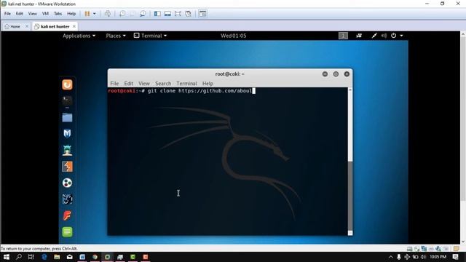This screenshot has width=466, height=262.
Task: Open Task View on taskbar
Action: click(x=31, y=257)
